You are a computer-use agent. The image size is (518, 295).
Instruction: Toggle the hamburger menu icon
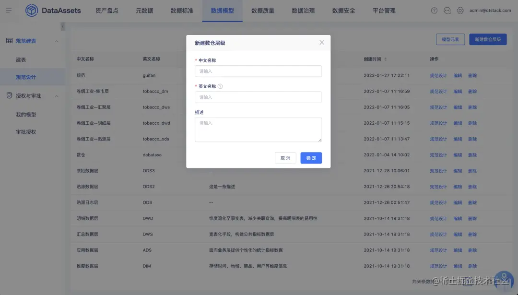[x=9, y=11]
